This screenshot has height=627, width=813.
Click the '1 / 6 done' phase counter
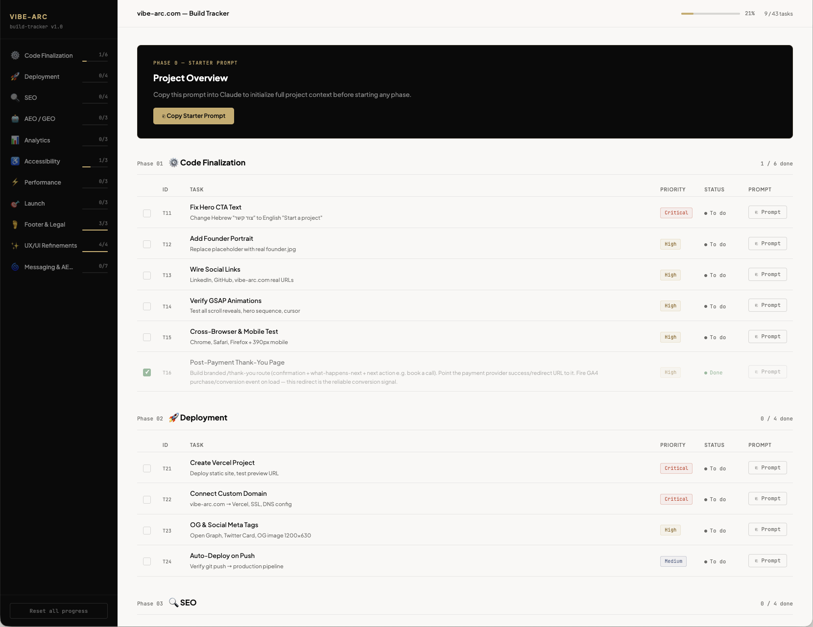tap(776, 163)
